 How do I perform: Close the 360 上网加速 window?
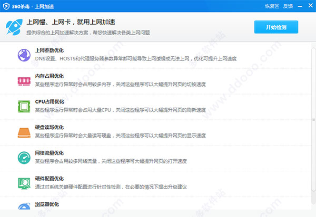(x=311, y=6)
